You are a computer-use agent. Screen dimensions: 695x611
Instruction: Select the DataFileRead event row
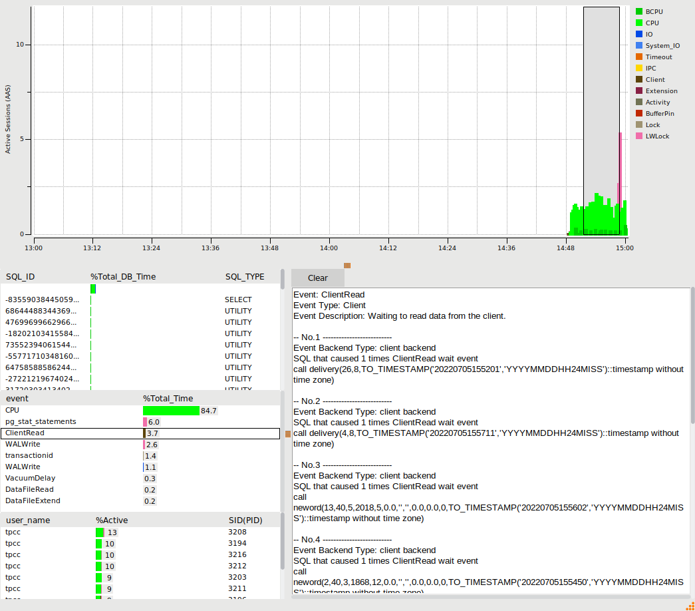point(140,489)
